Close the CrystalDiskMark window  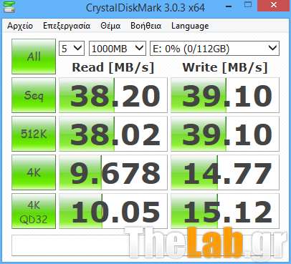274,5
